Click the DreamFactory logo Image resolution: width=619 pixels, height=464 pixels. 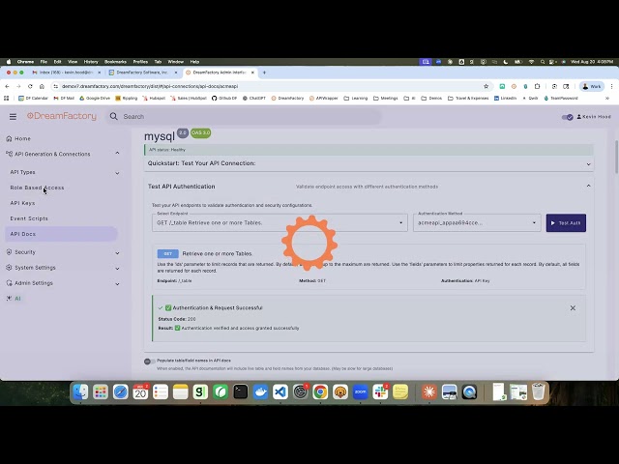[x=62, y=116]
